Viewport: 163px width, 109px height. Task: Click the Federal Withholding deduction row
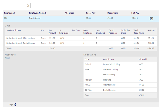click(111, 64)
